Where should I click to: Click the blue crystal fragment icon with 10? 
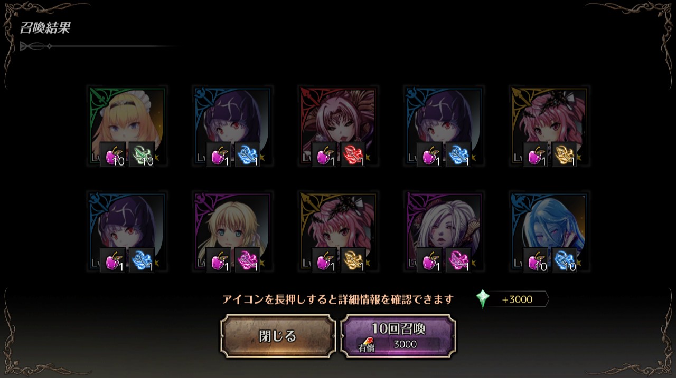[x=565, y=260]
